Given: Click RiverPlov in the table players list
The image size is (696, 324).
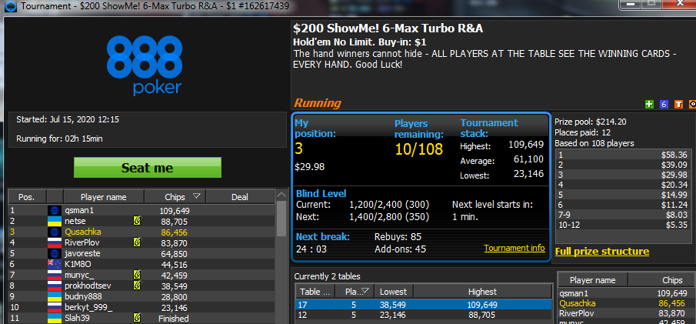Looking at the screenshot, I should pos(626,313).
